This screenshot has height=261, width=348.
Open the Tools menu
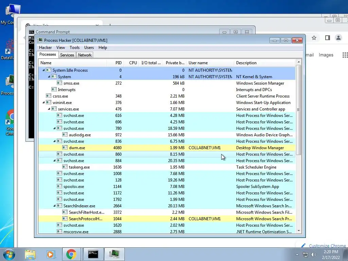[74, 48]
